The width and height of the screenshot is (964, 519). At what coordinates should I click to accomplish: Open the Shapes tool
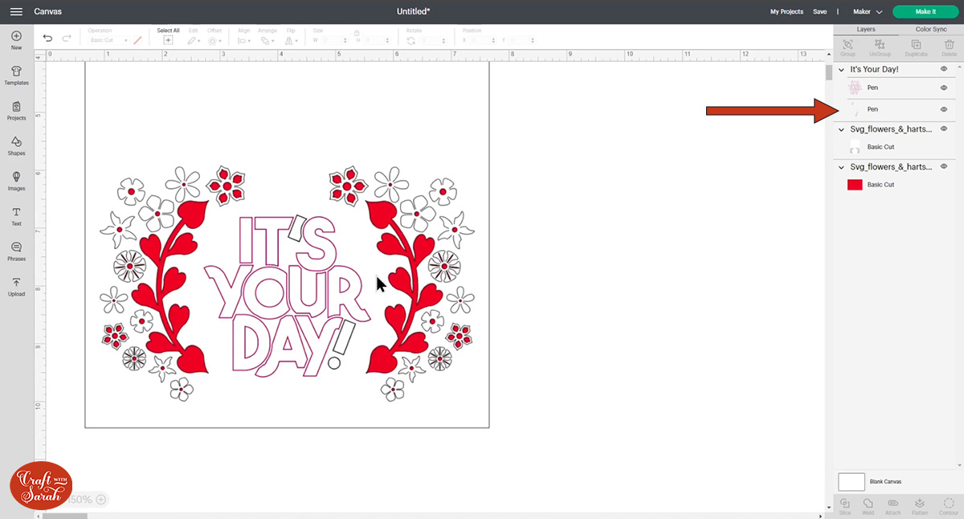point(16,145)
